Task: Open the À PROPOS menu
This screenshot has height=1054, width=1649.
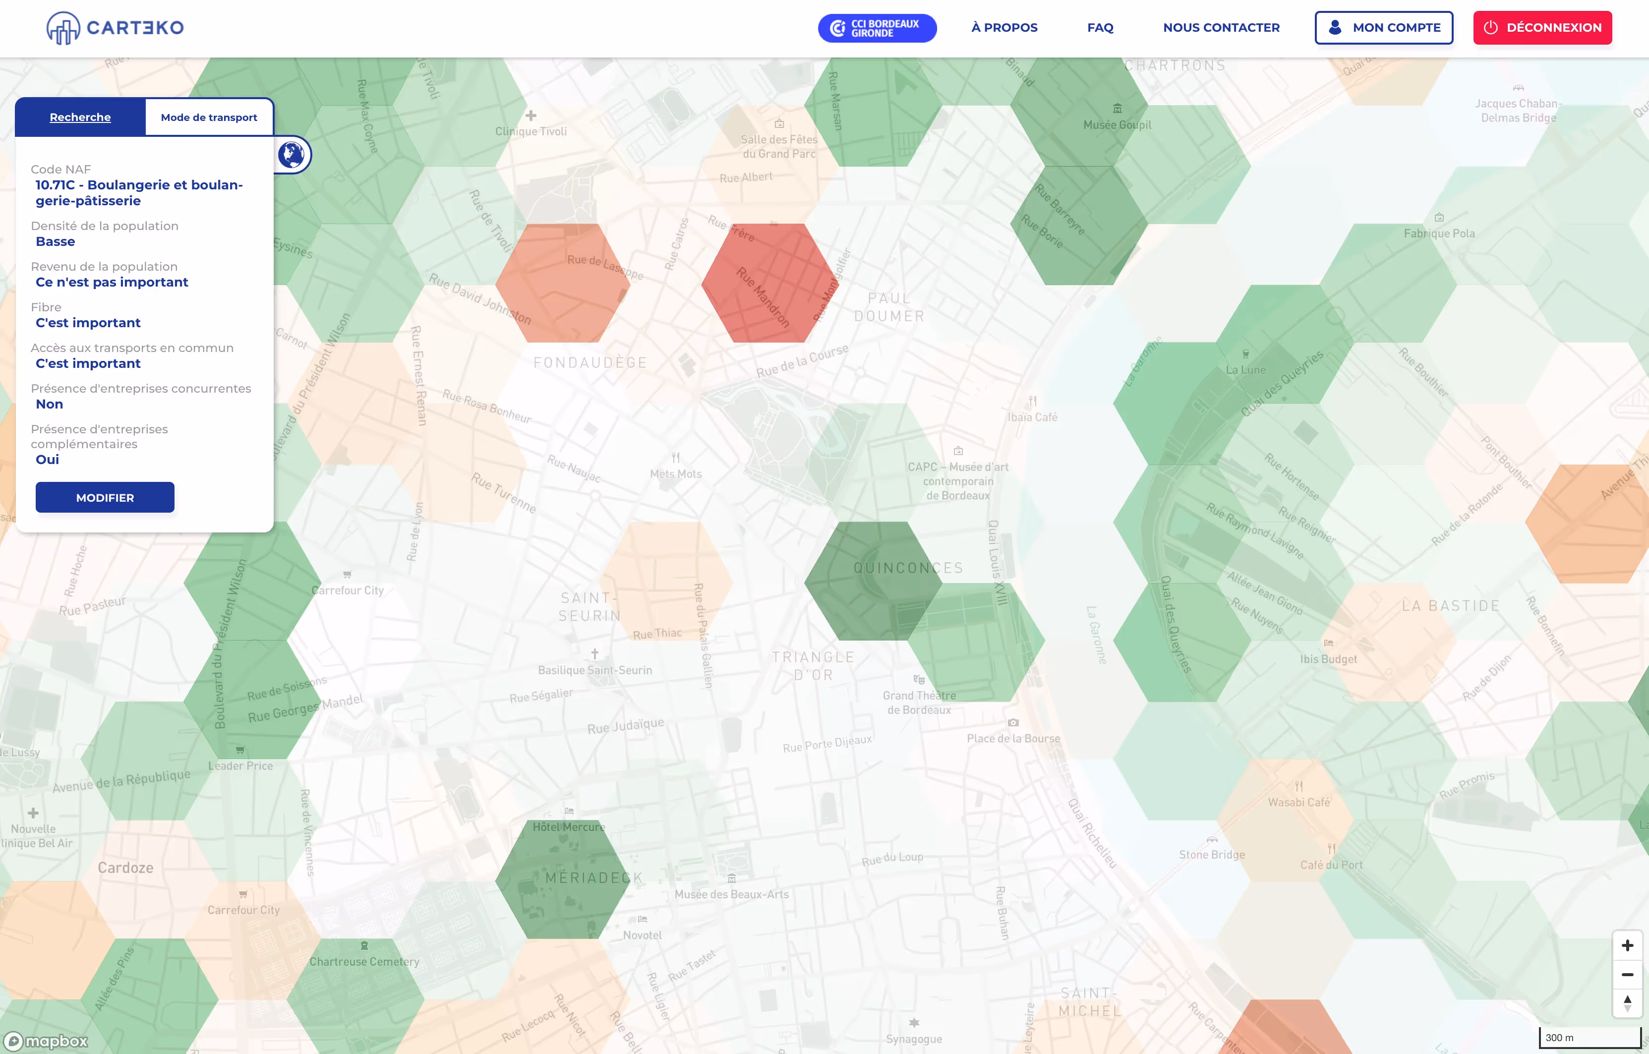Action: click(x=1004, y=28)
